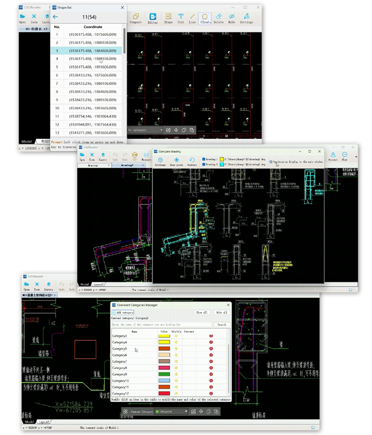Image resolution: width=372 pixels, height=435 pixels.
Task: Click Settings gear in Compare drawing window
Action: point(160,161)
